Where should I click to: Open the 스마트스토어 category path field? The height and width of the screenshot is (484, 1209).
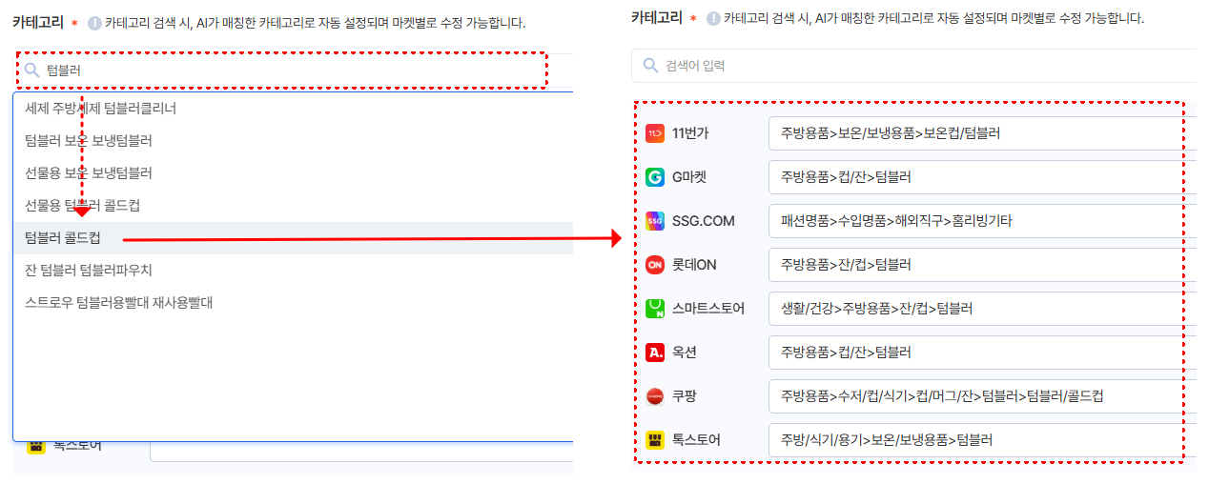(982, 308)
